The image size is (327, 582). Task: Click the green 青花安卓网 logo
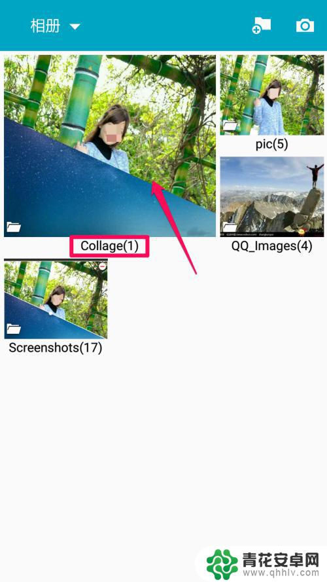click(222, 564)
